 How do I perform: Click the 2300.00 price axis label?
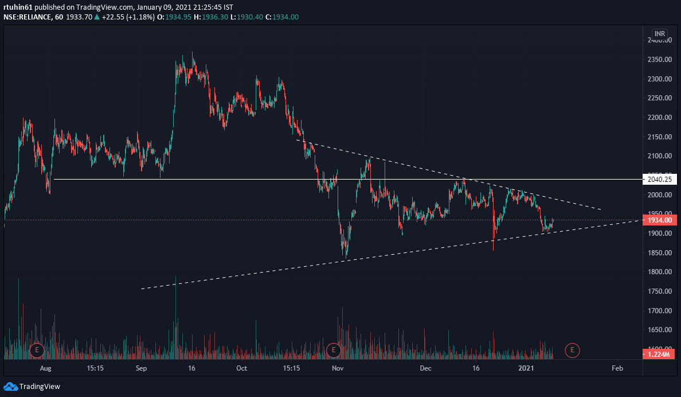[659, 79]
